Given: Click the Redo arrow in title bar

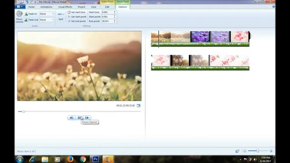Looking at the screenshot, I should 31,2.
